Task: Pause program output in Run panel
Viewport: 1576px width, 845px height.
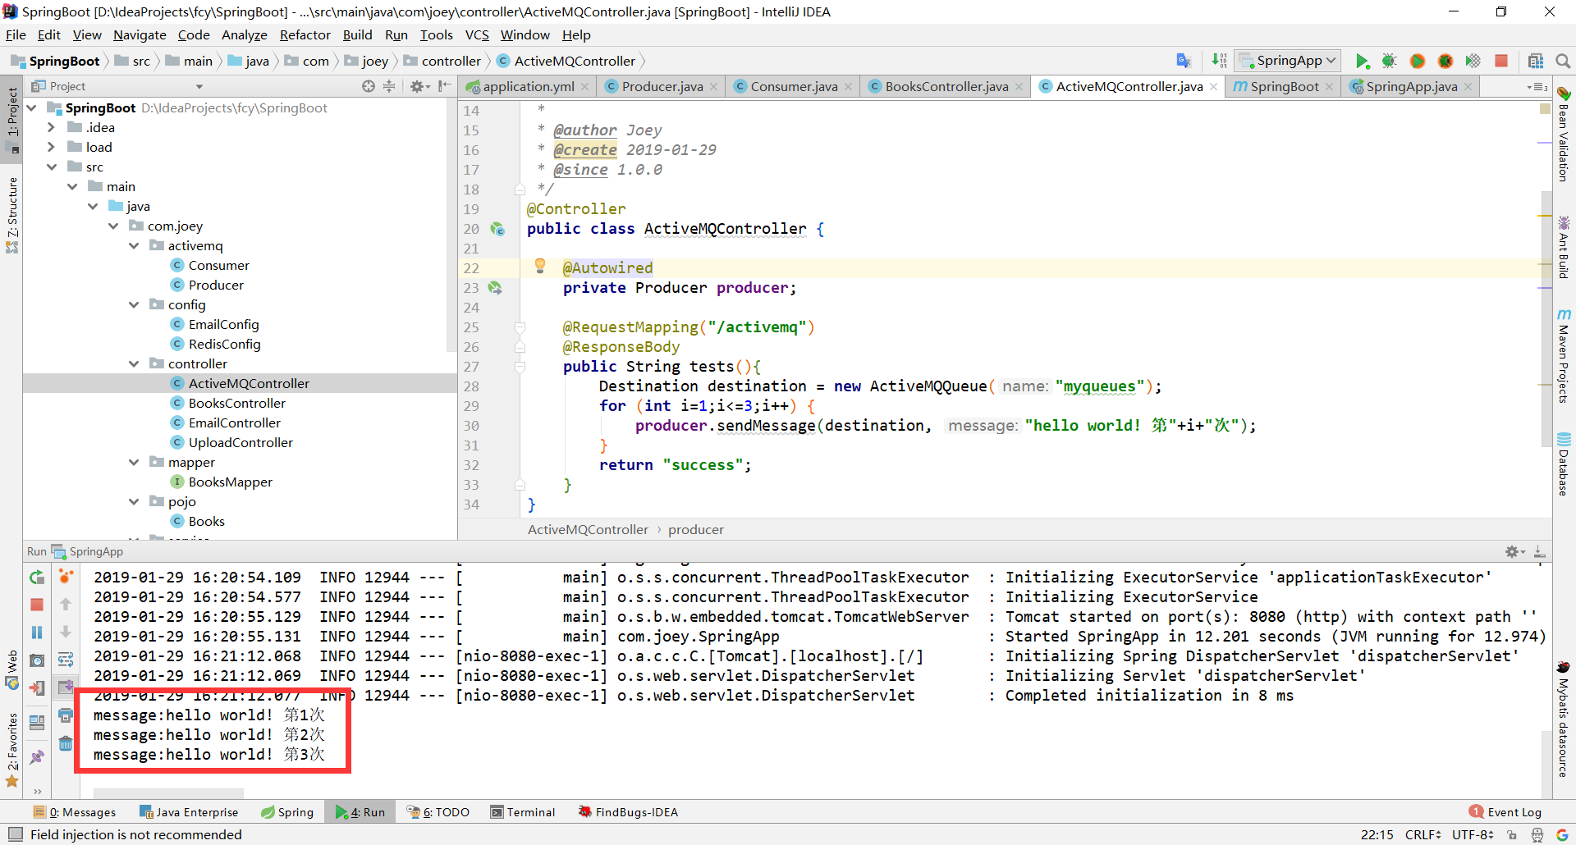Action: (37, 633)
